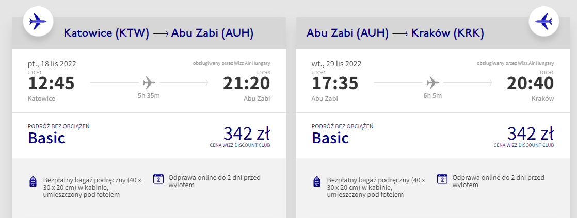577x218 pixels.
Task: Click the gray plane icon above 6h 5m
Action: 432,82
